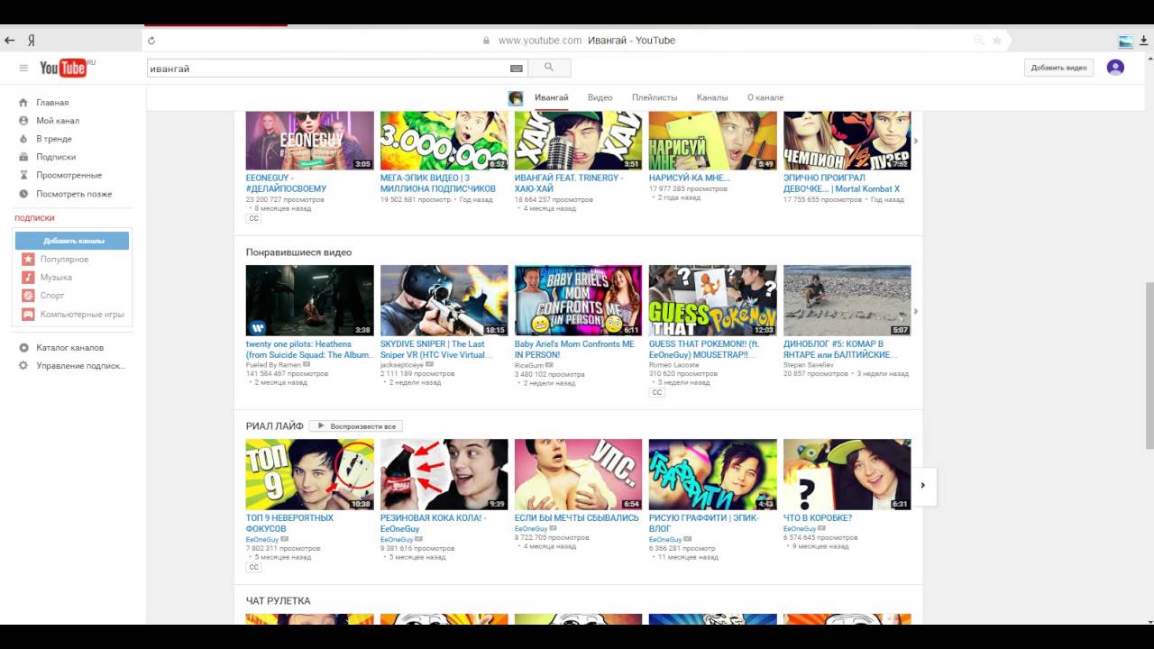Click the Музыка note icon
1154x649 pixels.
coord(28,278)
